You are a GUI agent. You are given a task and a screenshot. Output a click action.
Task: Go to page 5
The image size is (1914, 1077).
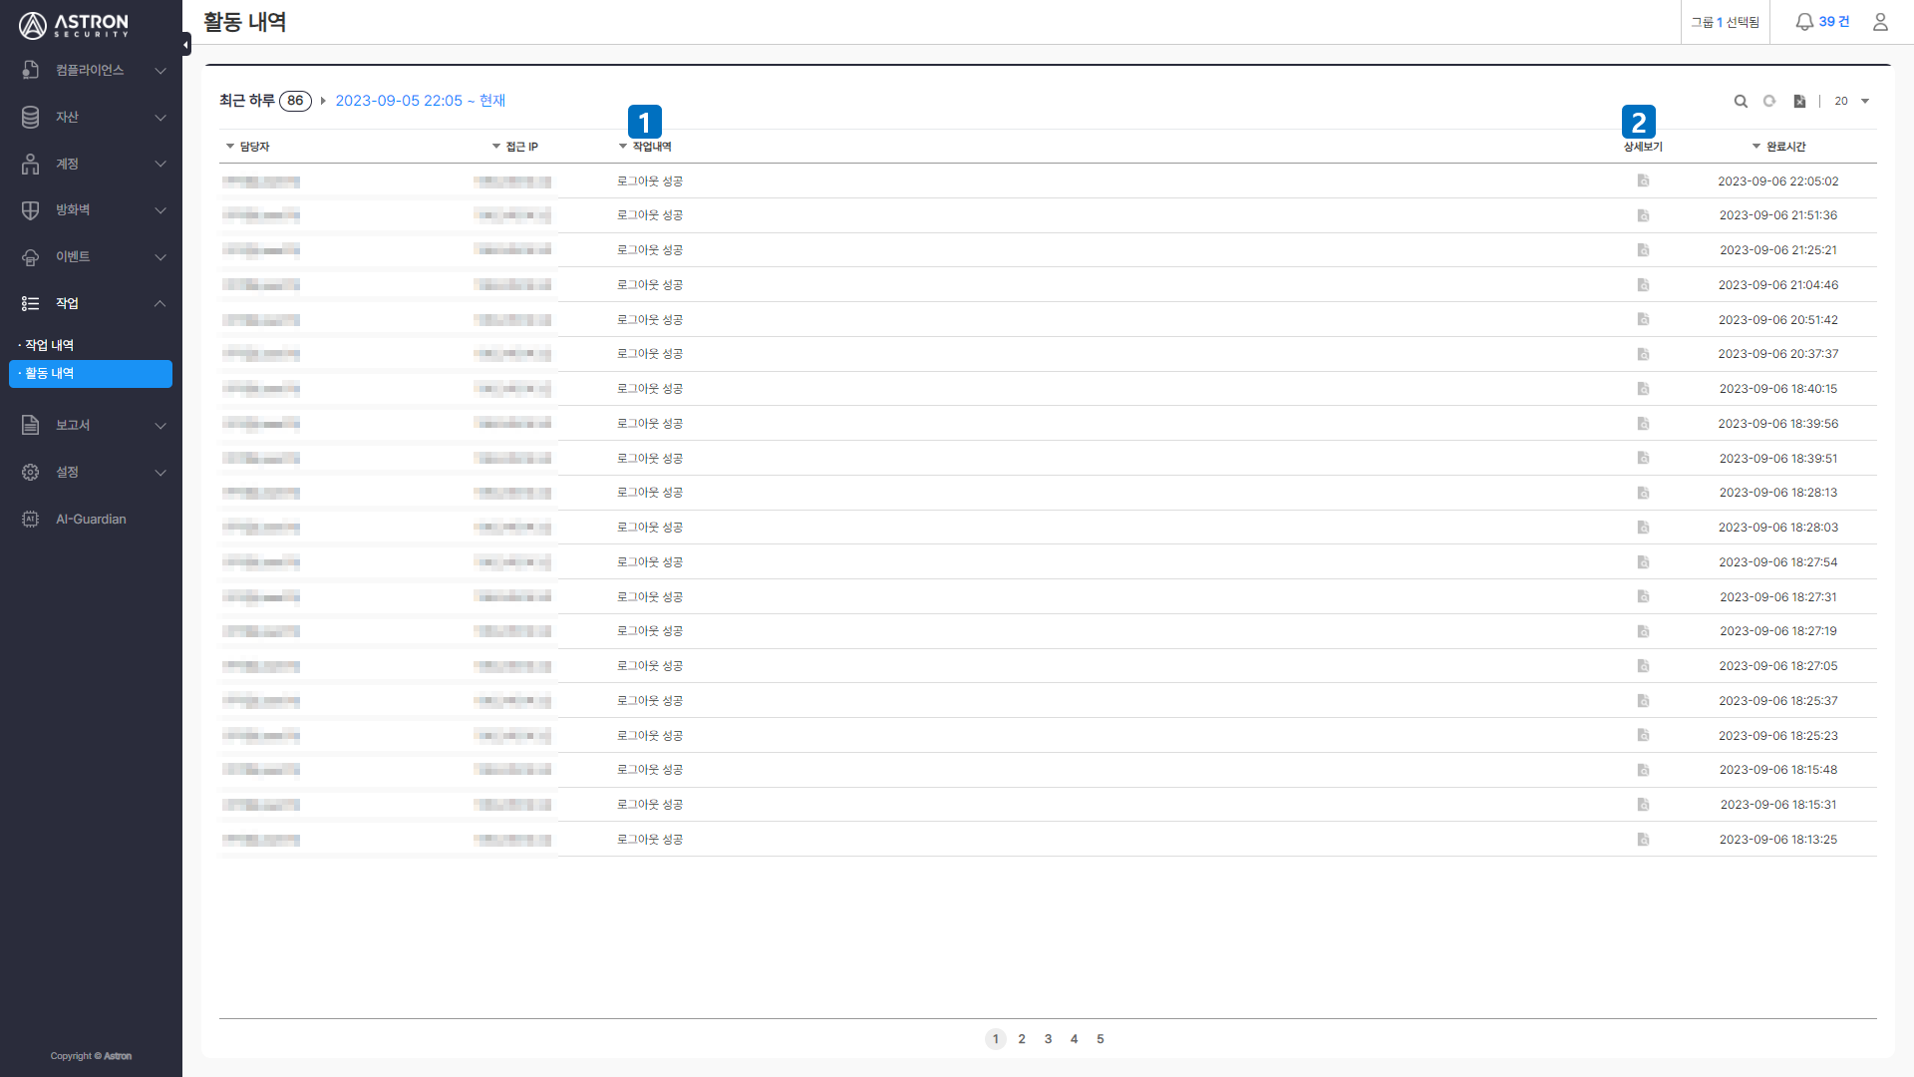point(1101,1039)
